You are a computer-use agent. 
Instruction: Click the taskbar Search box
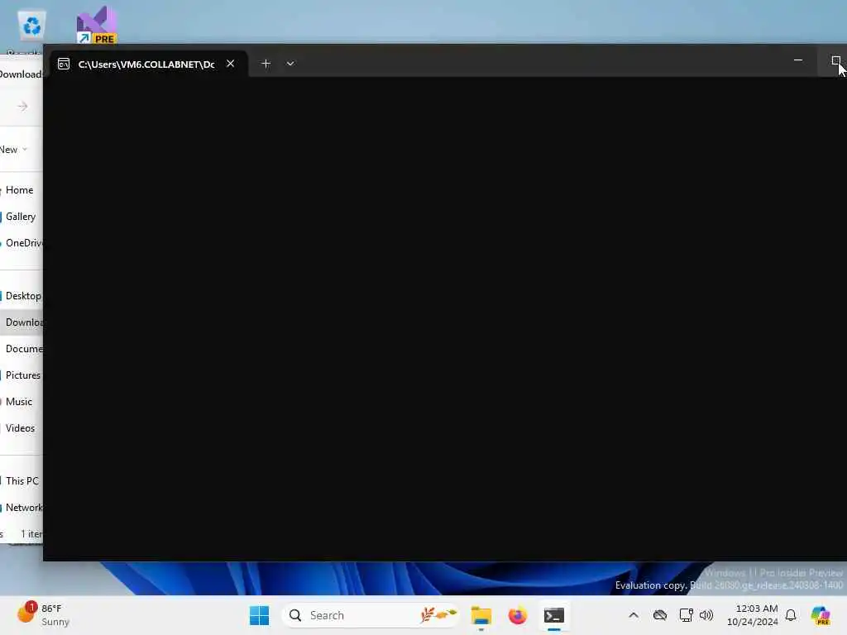pyautogui.click(x=371, y=615)
